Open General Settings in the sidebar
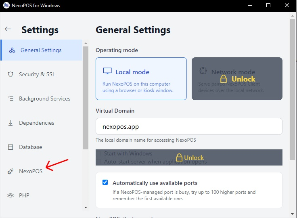This screenshot has width=297, height=218. point(42,50)
